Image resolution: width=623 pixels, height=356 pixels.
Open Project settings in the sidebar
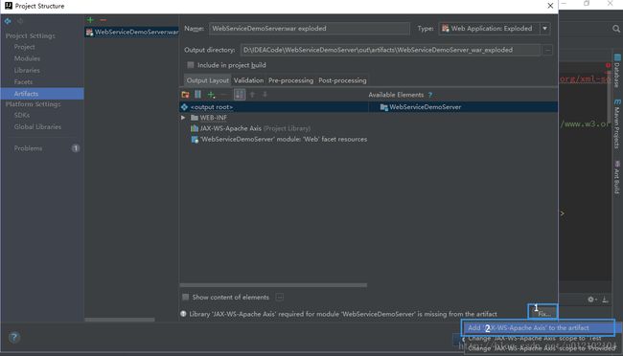coord(24,47)
